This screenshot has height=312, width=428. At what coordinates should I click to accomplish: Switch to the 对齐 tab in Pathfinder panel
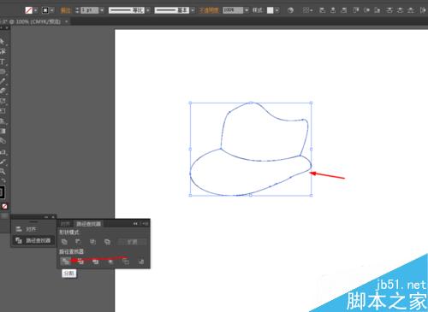(65, 224)
